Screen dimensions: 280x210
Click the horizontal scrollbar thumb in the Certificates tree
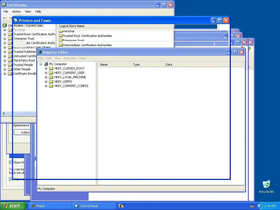click(x=21, y=113)
